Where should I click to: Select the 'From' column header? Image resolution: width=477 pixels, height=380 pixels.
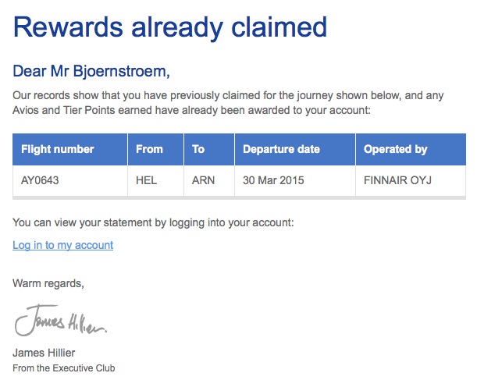pos(149,149)
